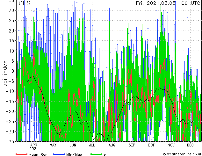Click the 20 value on y-axis
The width and height of the screenshot is (202, 156).
click(11, 31)
